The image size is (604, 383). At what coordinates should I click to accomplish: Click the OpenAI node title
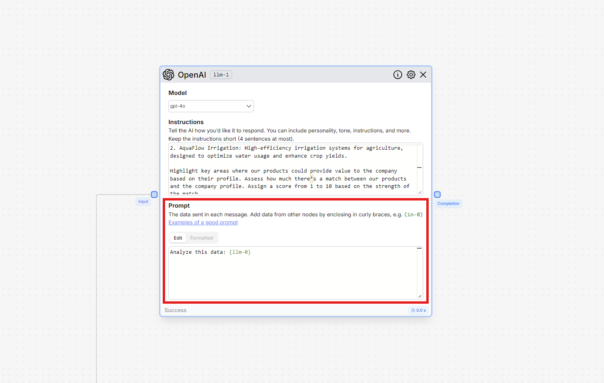tap(192, 75)
